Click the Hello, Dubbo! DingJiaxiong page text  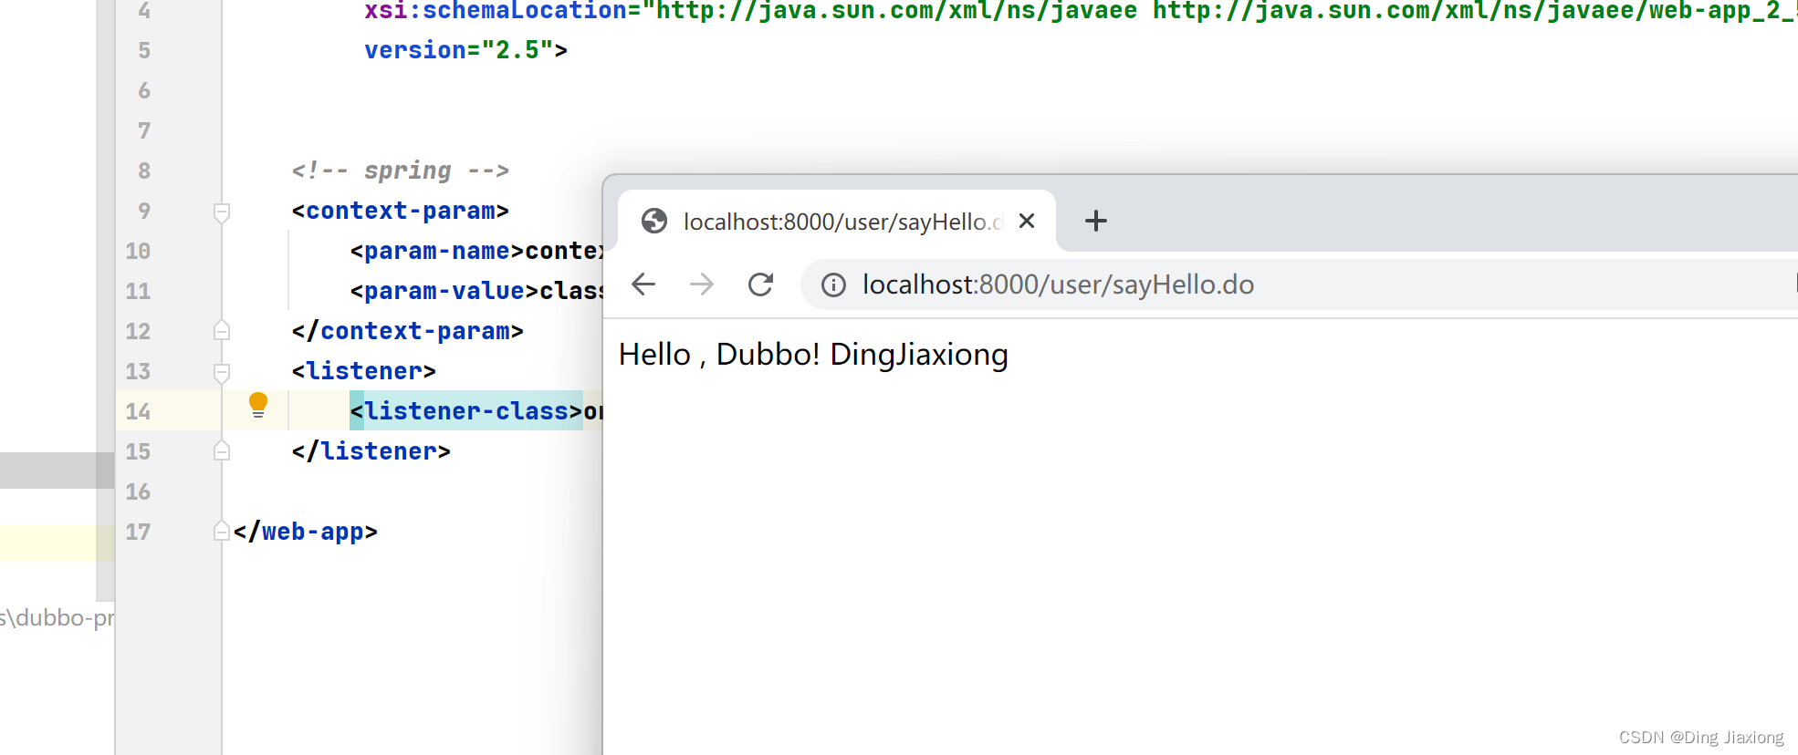coord(813,354)
